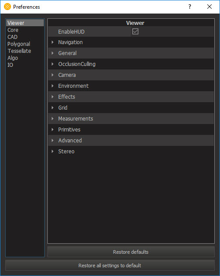Select Tessellate in the sidebar list
Image resolution: width=220 pixels, height=276 pixels.
(x=19, y=51)
